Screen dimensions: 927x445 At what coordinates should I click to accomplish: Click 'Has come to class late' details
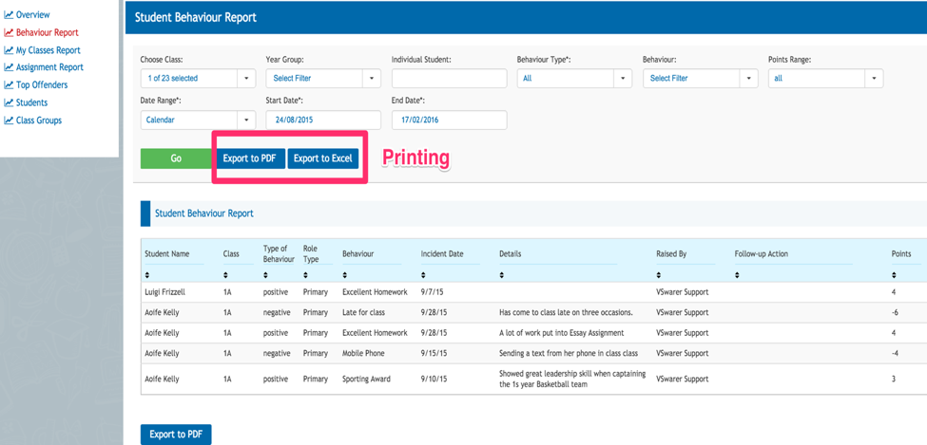(x=567, y=312)
